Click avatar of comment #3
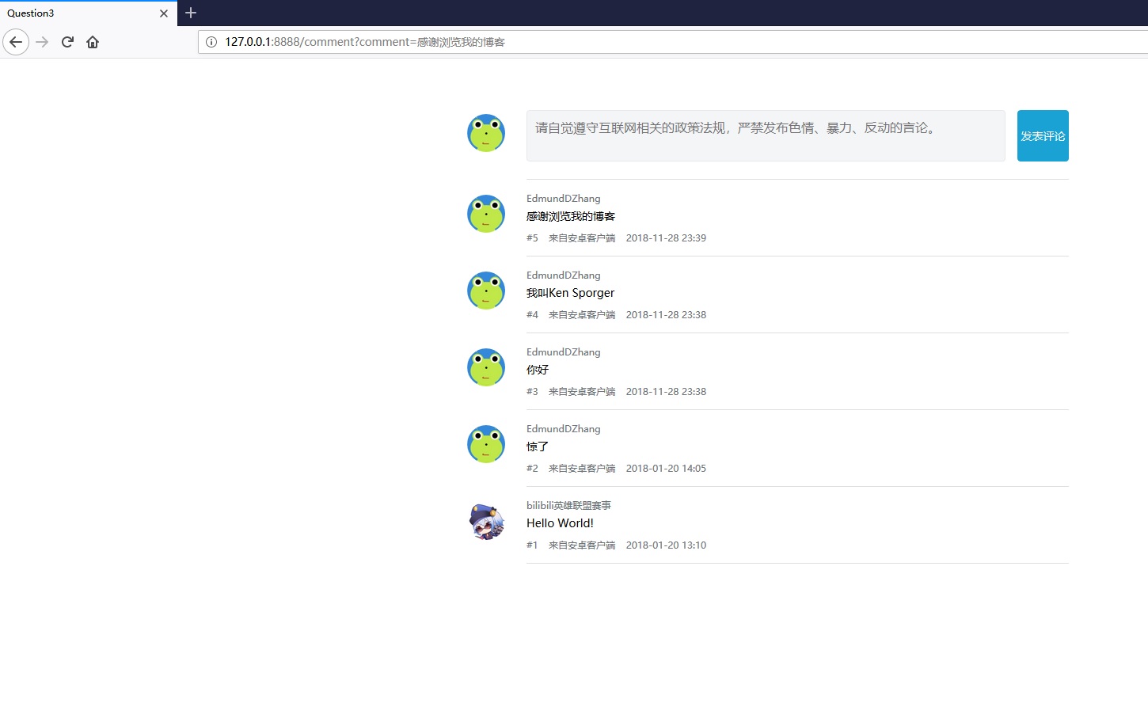Viewport: 1148px width, 703px height. coord(486,367)
